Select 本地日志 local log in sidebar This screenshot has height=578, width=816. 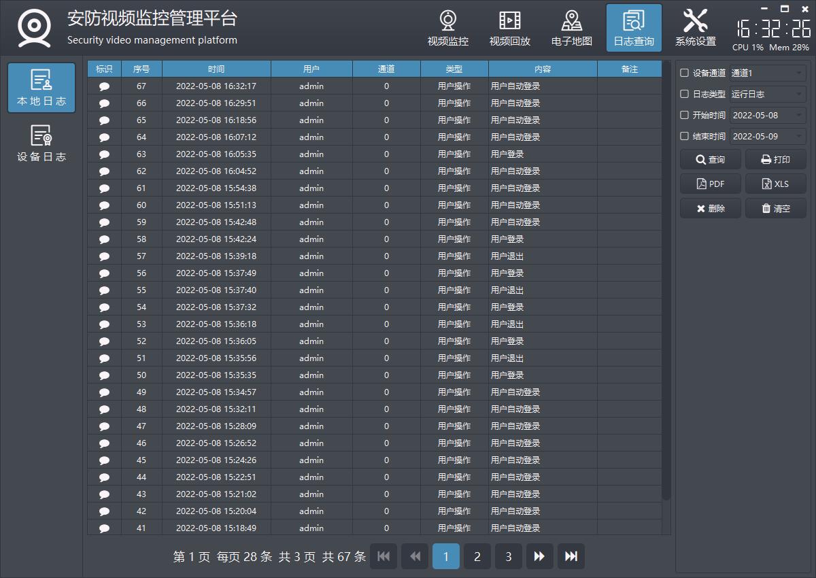point(41,88)
